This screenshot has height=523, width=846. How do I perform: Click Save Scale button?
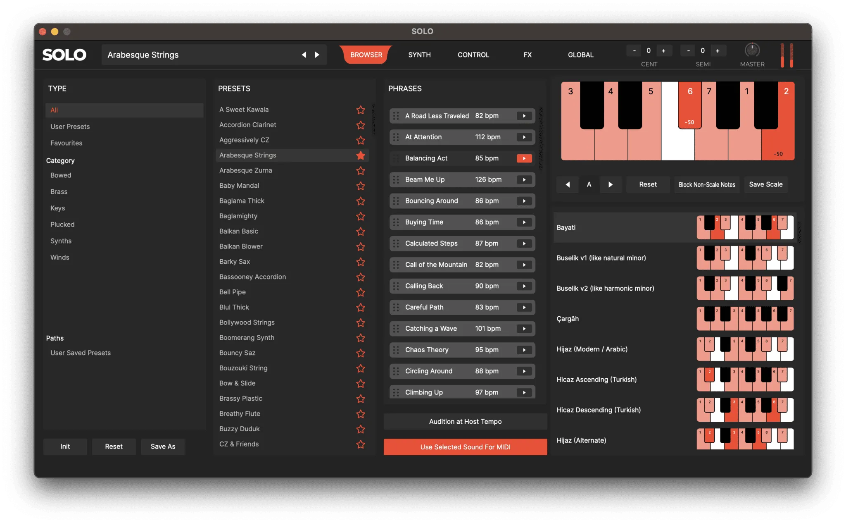pyautogui.click(x=765, y=185)
